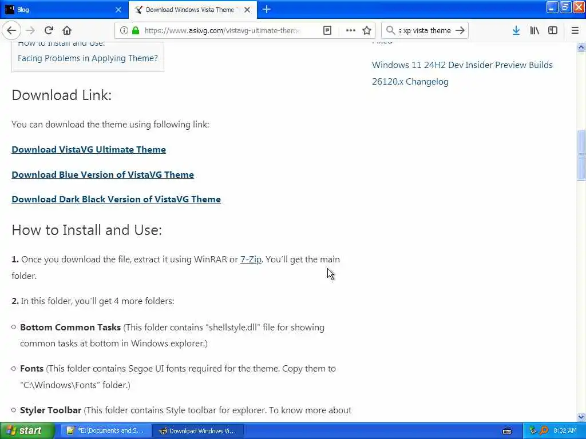Close the Blog tab
The height and width of the screenshot is (439, 586).
click(118, 10)
